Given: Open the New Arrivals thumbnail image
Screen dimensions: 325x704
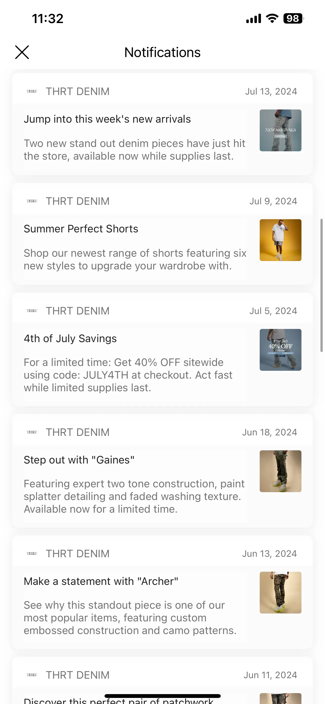Looking at the screenshot, I should pos(280,130).
